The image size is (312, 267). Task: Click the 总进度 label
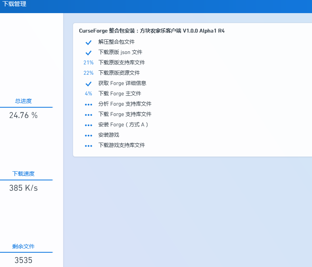[x=23, y=101]
